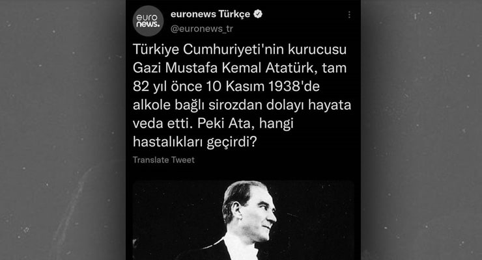Click the word kurucusu in the tweet
Image resolution: width=482 pixels, height=260 pixels.
pyautogui.click(x=317, y=49)
